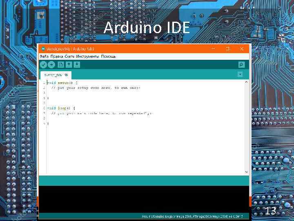Click the 'void loop()' code line

[61, 108]
